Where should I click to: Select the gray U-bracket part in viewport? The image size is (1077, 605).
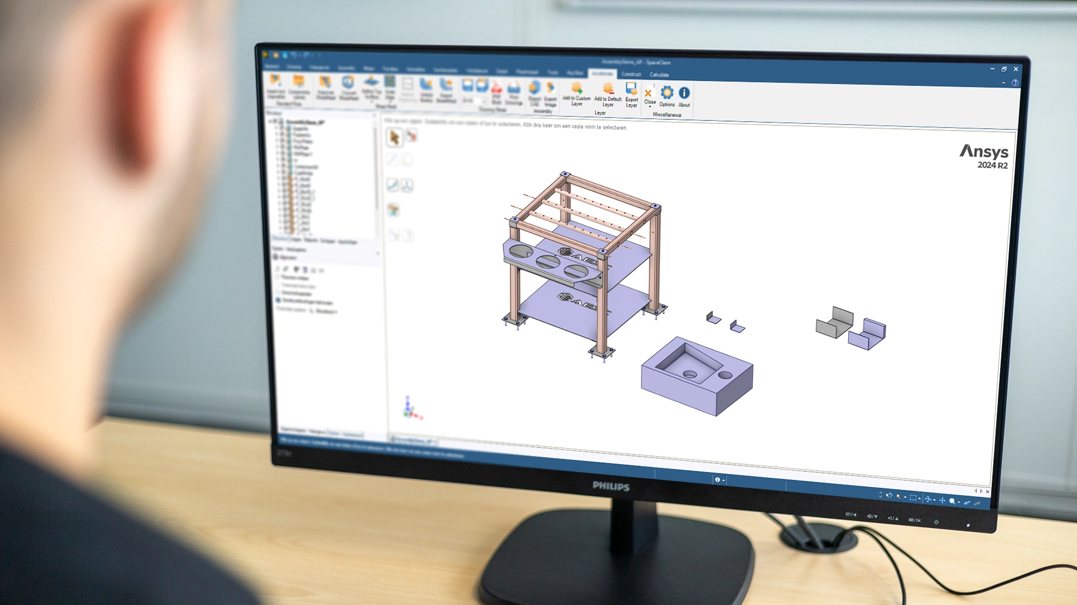pyautogui.click(x=834, y=322)
